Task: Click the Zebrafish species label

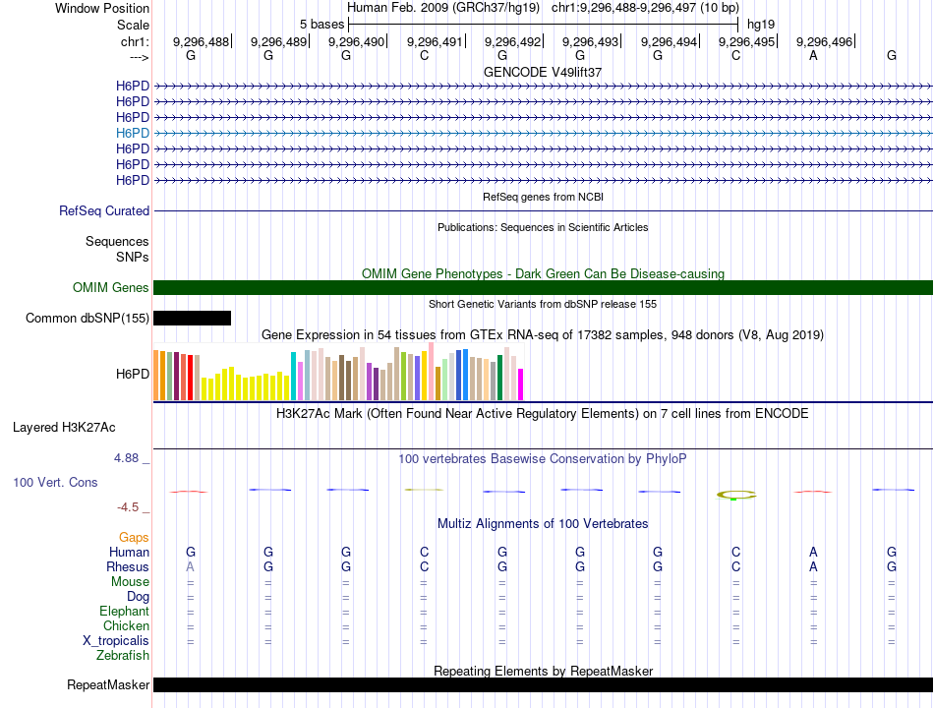Action: 123,656
